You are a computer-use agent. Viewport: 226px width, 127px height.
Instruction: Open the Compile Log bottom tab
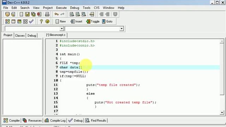(55, 120)
